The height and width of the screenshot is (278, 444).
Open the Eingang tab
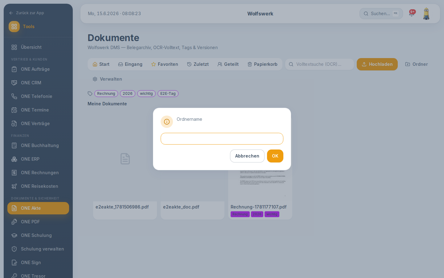[130, 64]
